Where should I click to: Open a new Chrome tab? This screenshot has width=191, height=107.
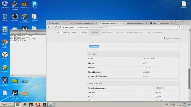coord(176,23)
